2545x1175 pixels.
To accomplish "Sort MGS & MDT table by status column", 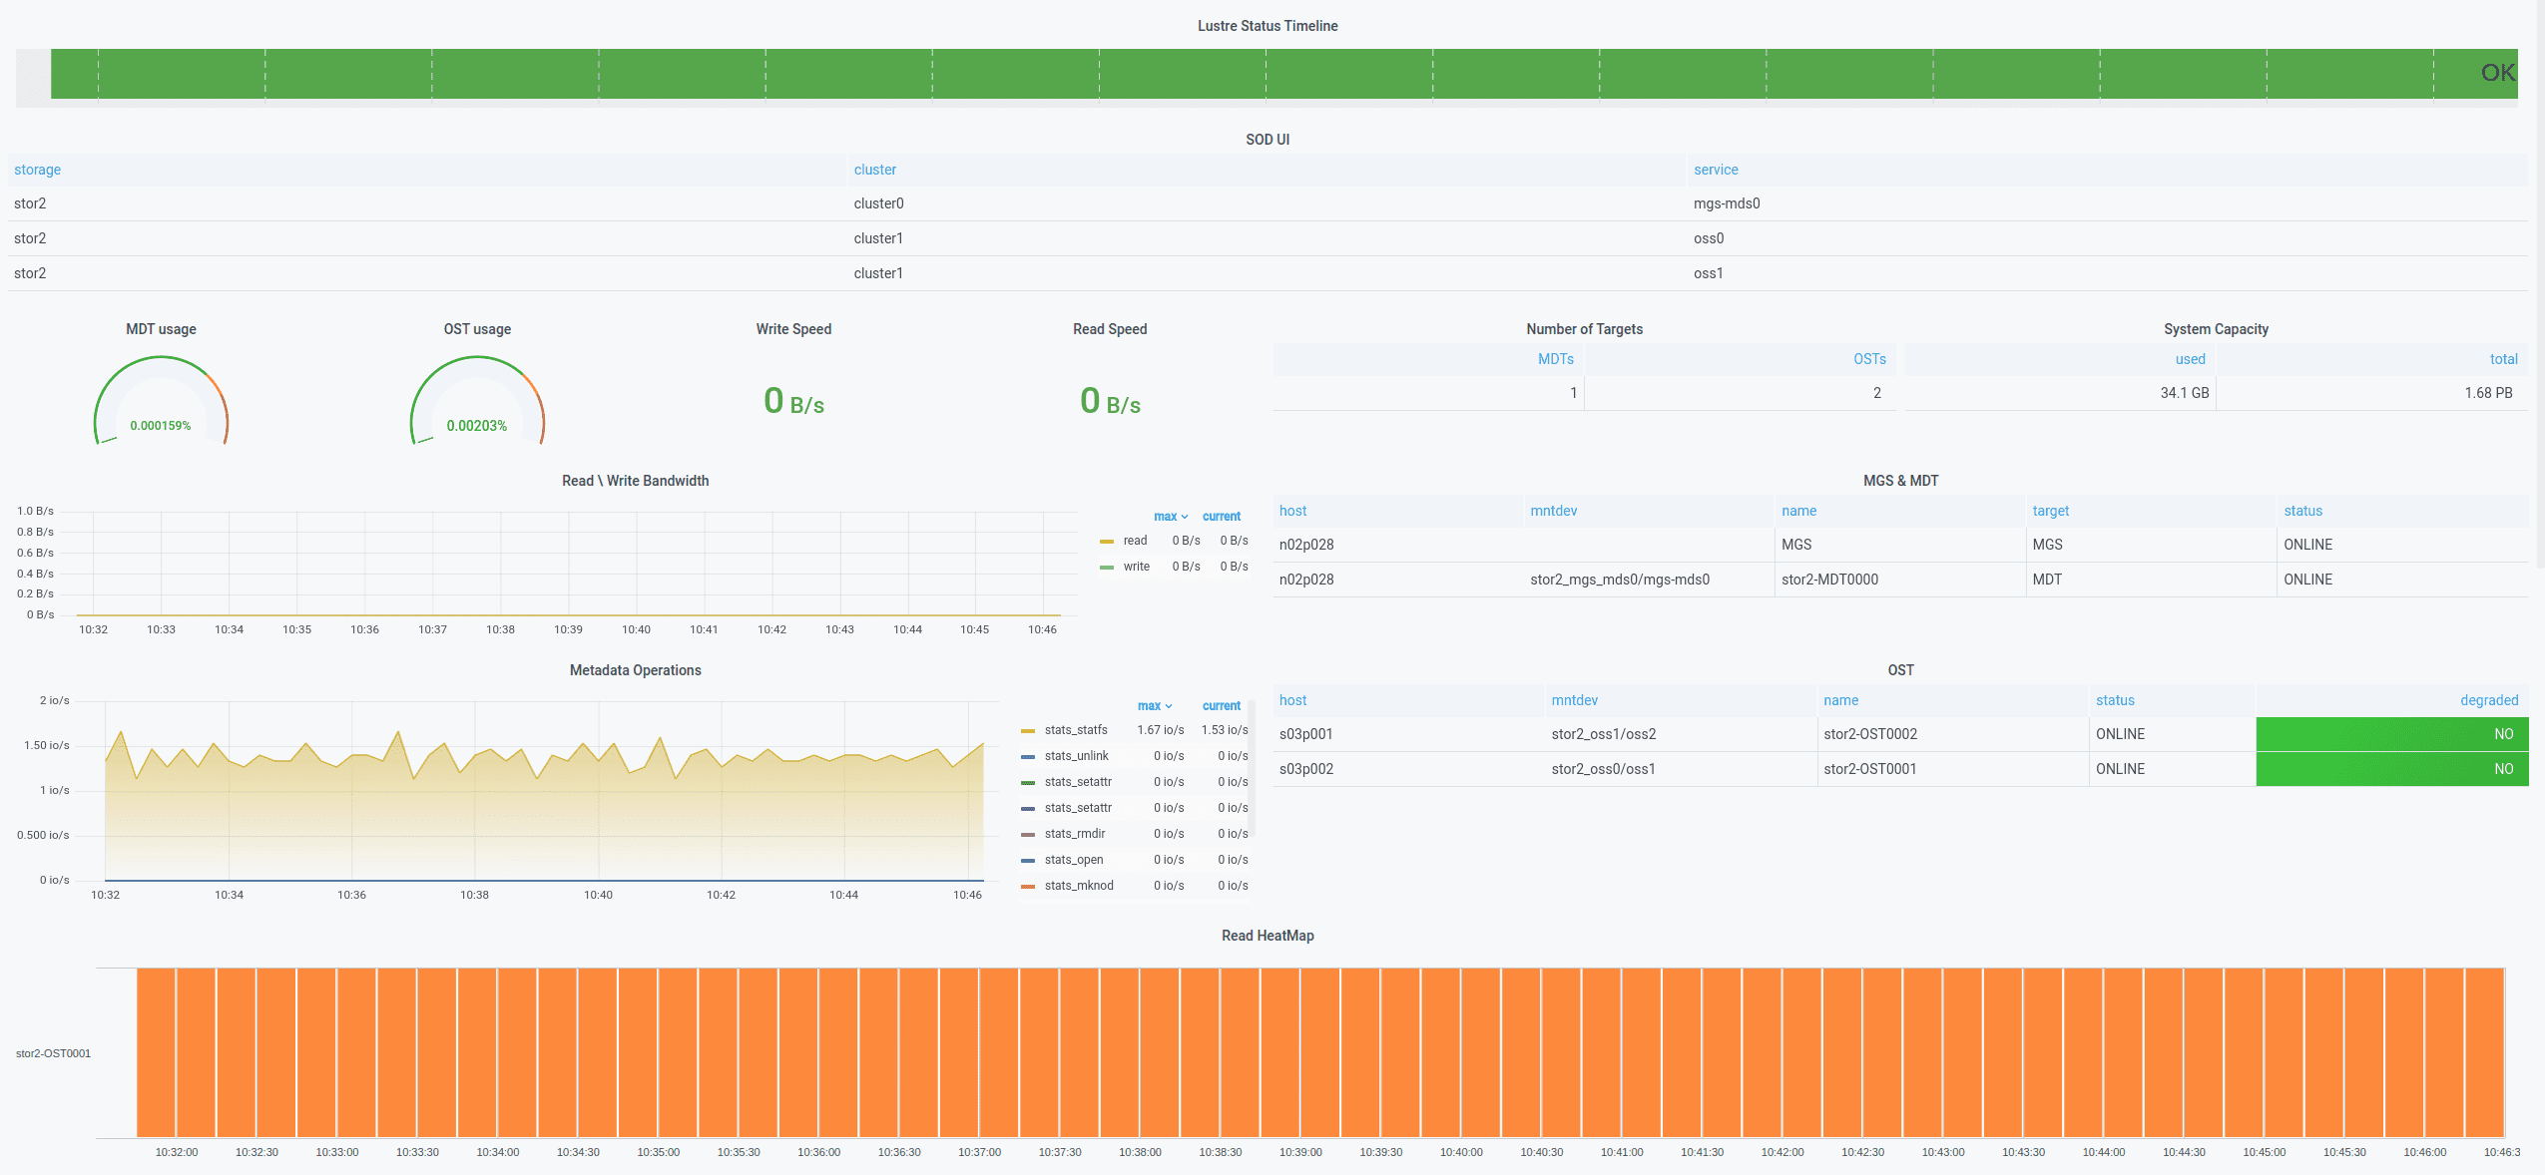I will pyautogui.click(x=2303, y=511).
